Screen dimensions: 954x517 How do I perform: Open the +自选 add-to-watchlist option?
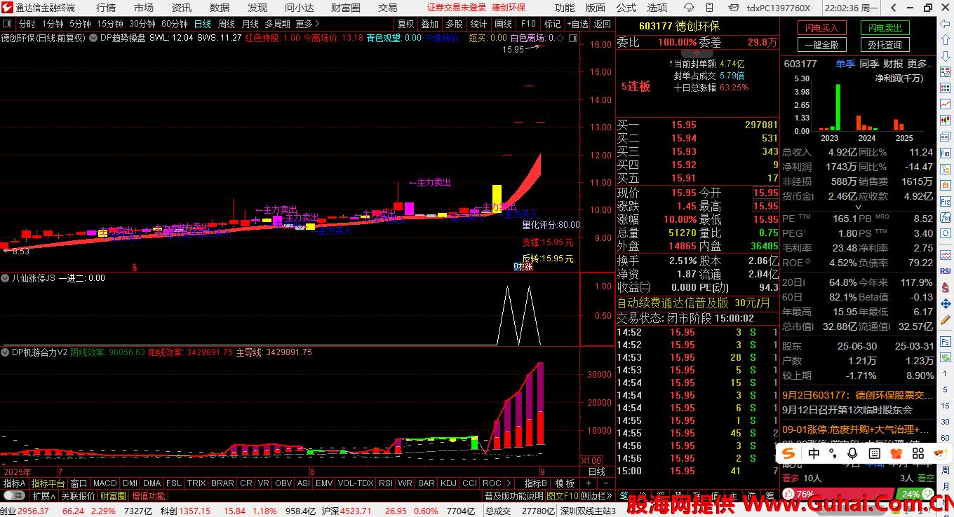(579, 24)
